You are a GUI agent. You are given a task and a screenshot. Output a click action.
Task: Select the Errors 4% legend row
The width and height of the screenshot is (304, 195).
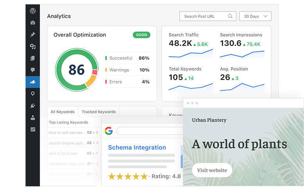127,82
